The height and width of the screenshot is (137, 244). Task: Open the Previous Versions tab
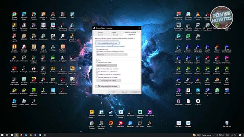(130, 32)
